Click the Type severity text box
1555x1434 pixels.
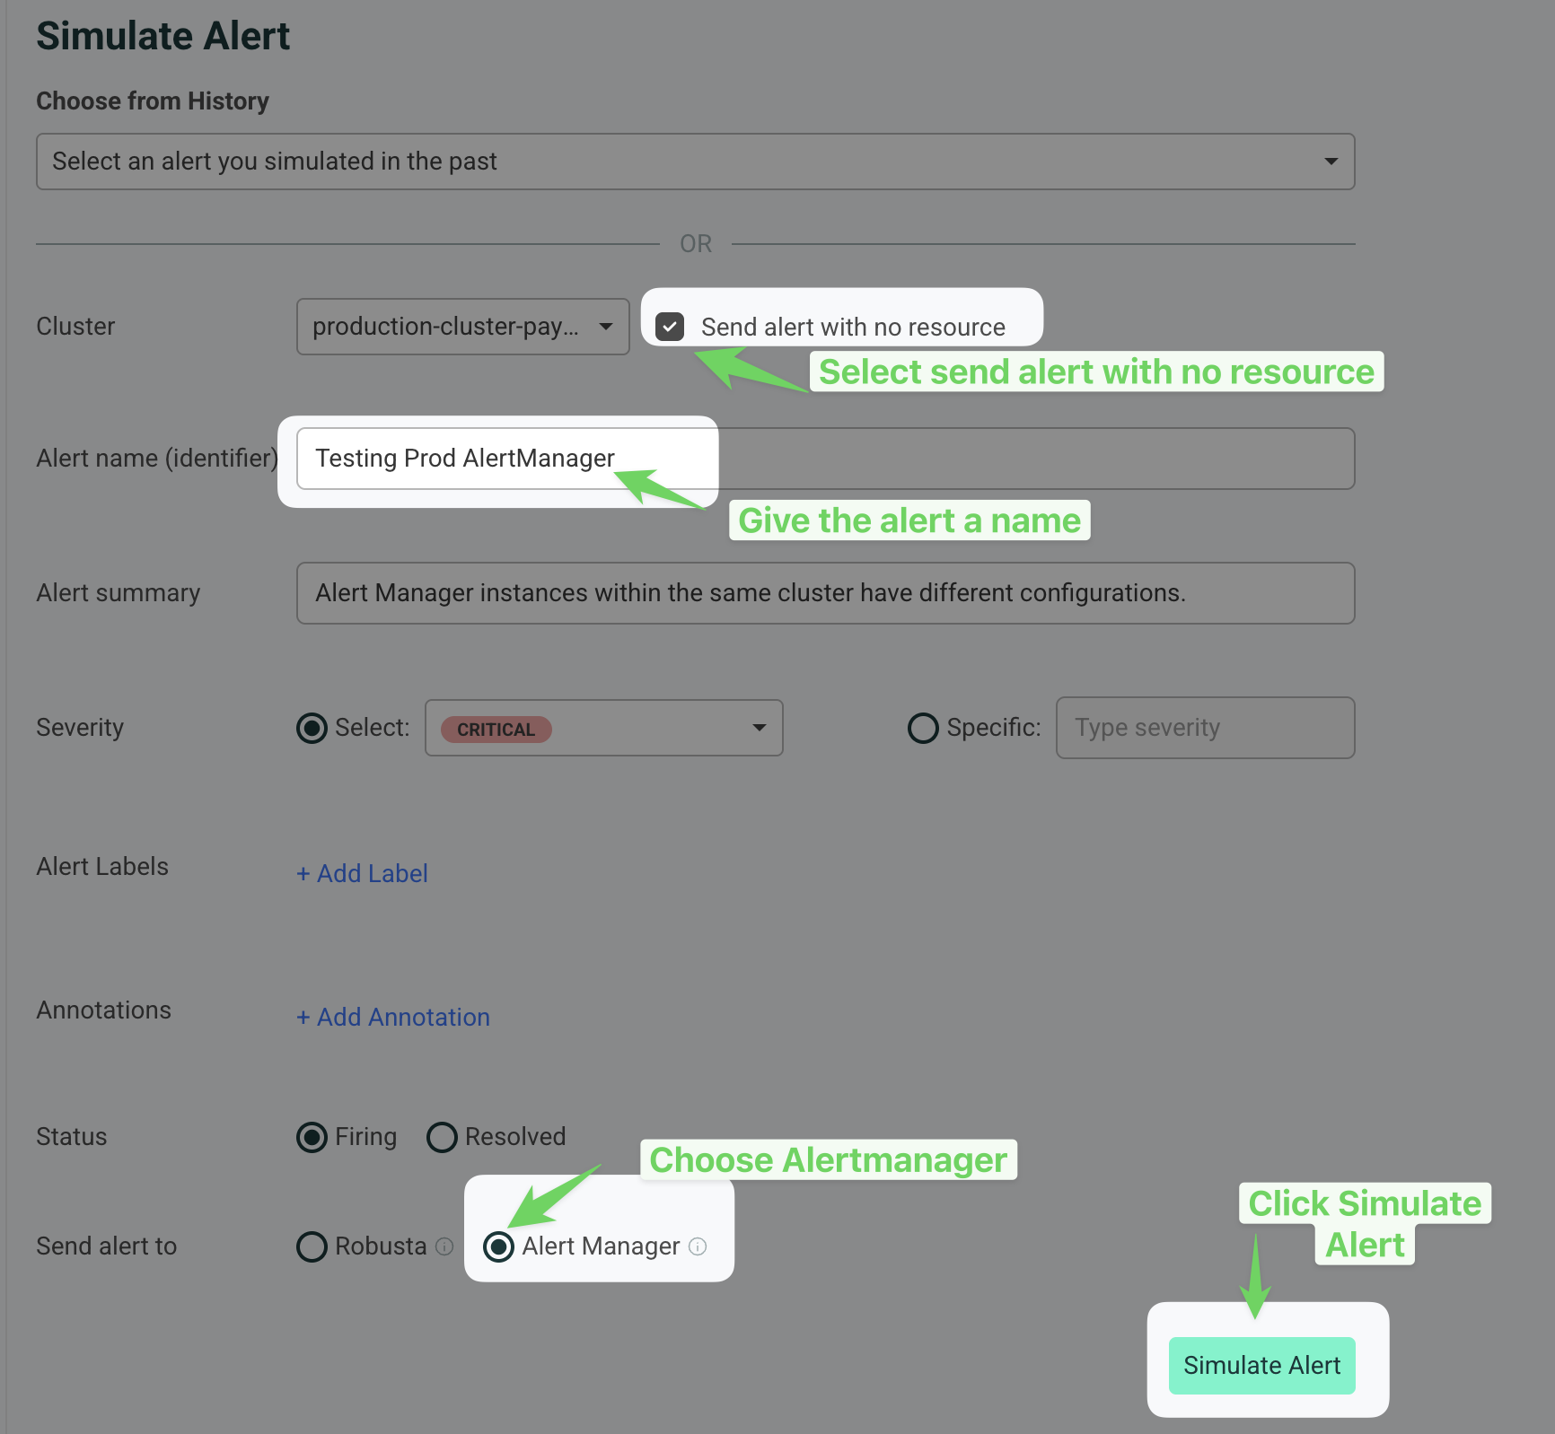pyautogui.click(x=1205, y=728)
